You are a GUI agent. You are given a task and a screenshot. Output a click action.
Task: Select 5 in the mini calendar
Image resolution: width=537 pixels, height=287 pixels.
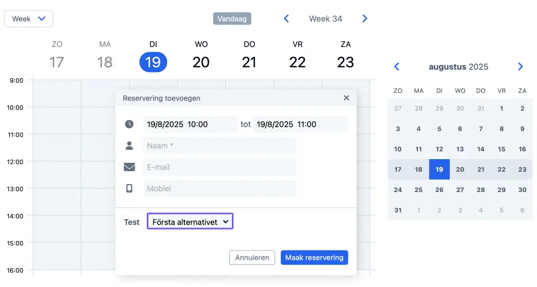point(439,129)
